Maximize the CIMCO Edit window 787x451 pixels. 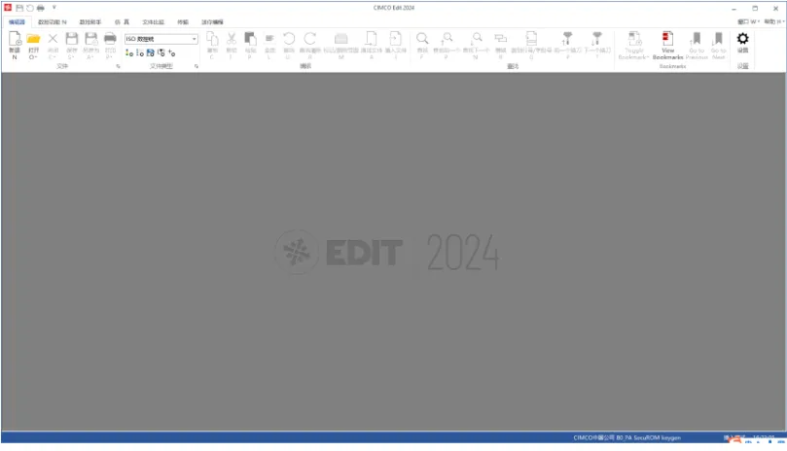point(755,8)
